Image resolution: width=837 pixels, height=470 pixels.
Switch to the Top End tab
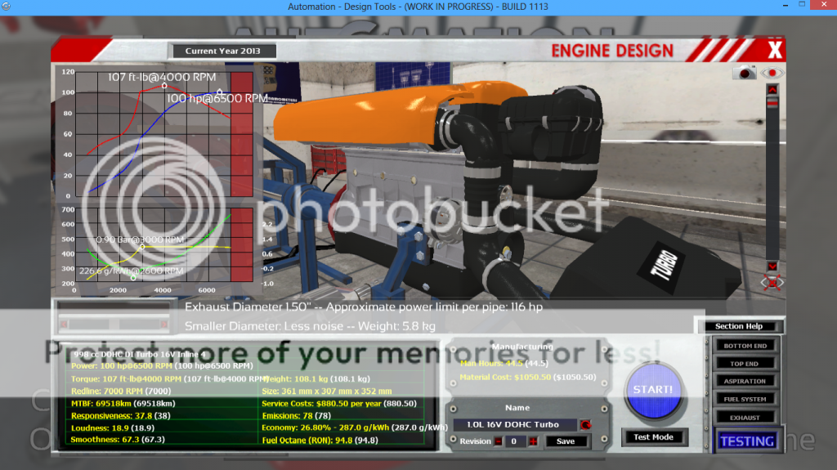coord(745,363)
